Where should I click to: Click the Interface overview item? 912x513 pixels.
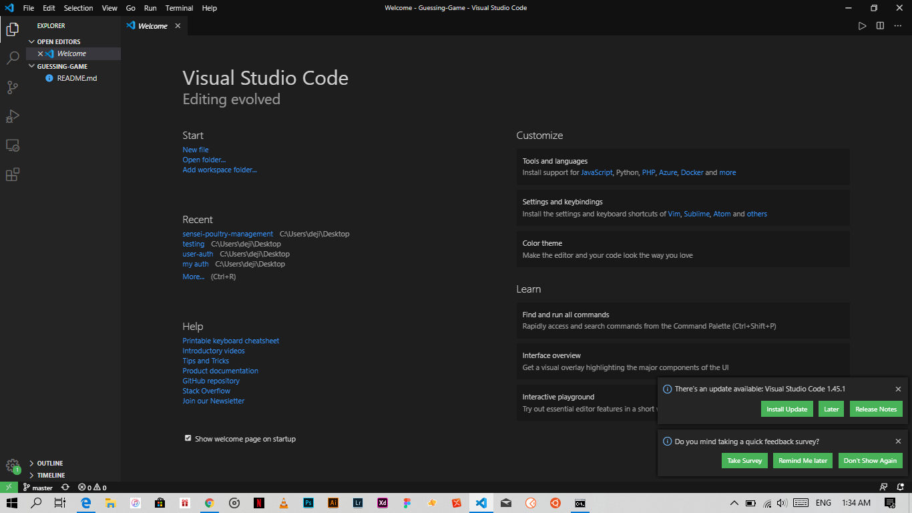tap(683, 361)
